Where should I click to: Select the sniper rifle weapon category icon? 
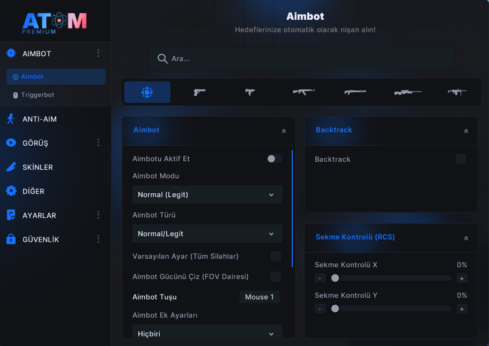tap(407, 92)
